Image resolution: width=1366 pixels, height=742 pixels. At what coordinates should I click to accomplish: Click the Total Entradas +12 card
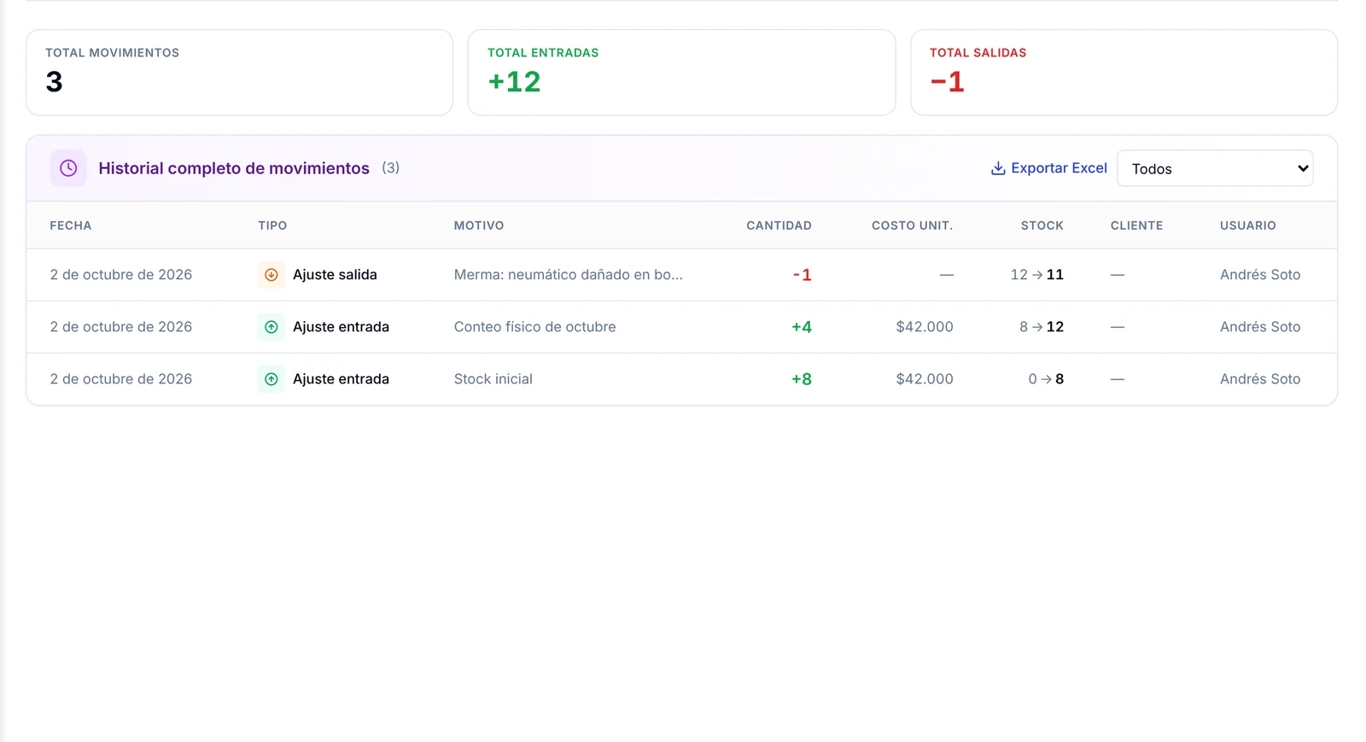coord(681,73)
